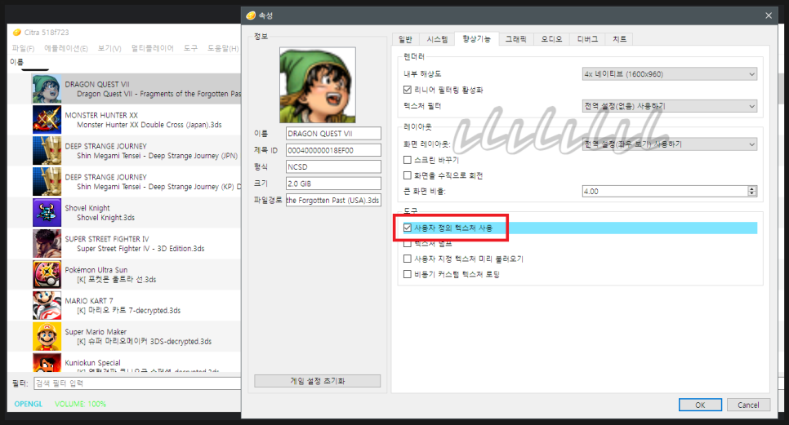This screenshot has height=425, width=789.
Task: Select Deep Strange Journey (KP) game icon
Action: (x=47, y=181)
